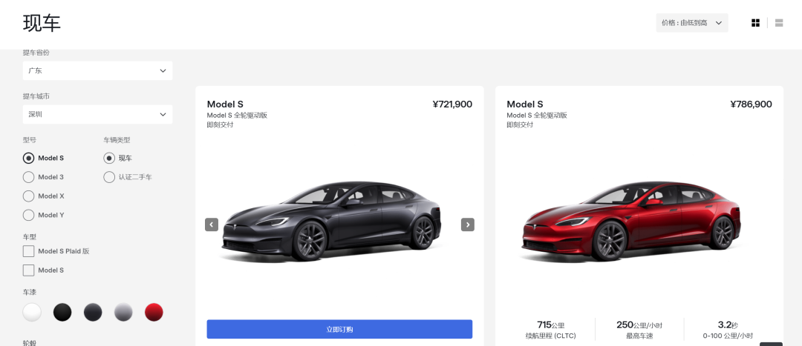The height and width of the screenshot is (346, 802).
Task: Expand the pickup province dropdown (广东)
Action: (x=97, y=70)
